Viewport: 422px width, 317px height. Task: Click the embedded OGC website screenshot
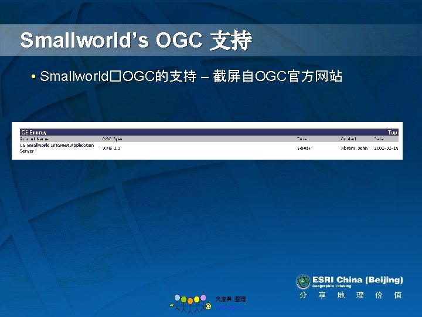[207, 141]
